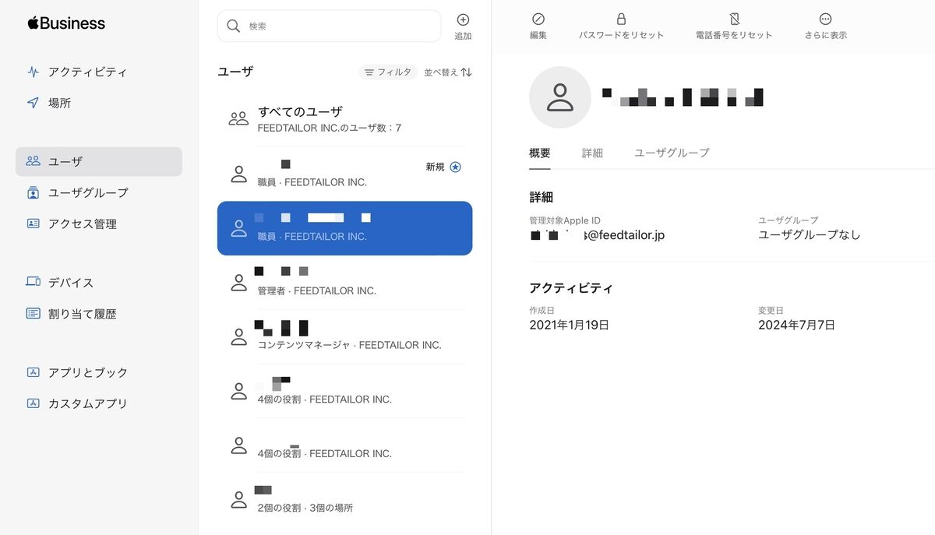Toggle 並べ替え sort order
This screenshot has height=535, width=935.
pos(448,72)
